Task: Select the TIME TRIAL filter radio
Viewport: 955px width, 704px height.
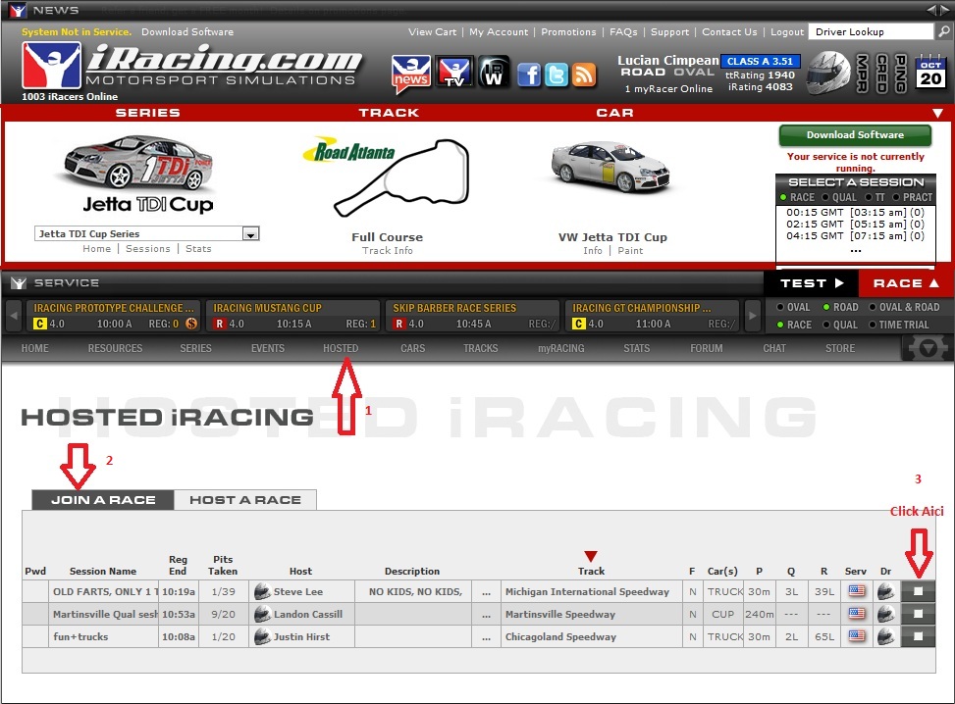Action: pyautogui.click(x=873, y=325)
